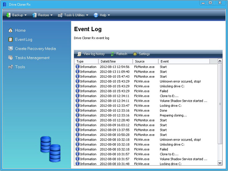Sort by the Event column header

point(184,62)
